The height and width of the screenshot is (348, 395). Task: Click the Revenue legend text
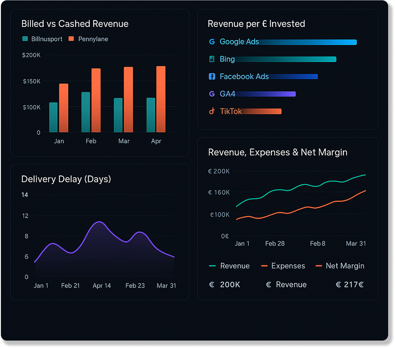coord(235,266)
